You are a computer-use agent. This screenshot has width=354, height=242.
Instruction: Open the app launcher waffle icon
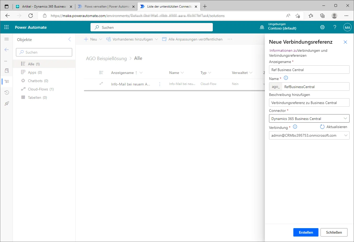point(7,27)
